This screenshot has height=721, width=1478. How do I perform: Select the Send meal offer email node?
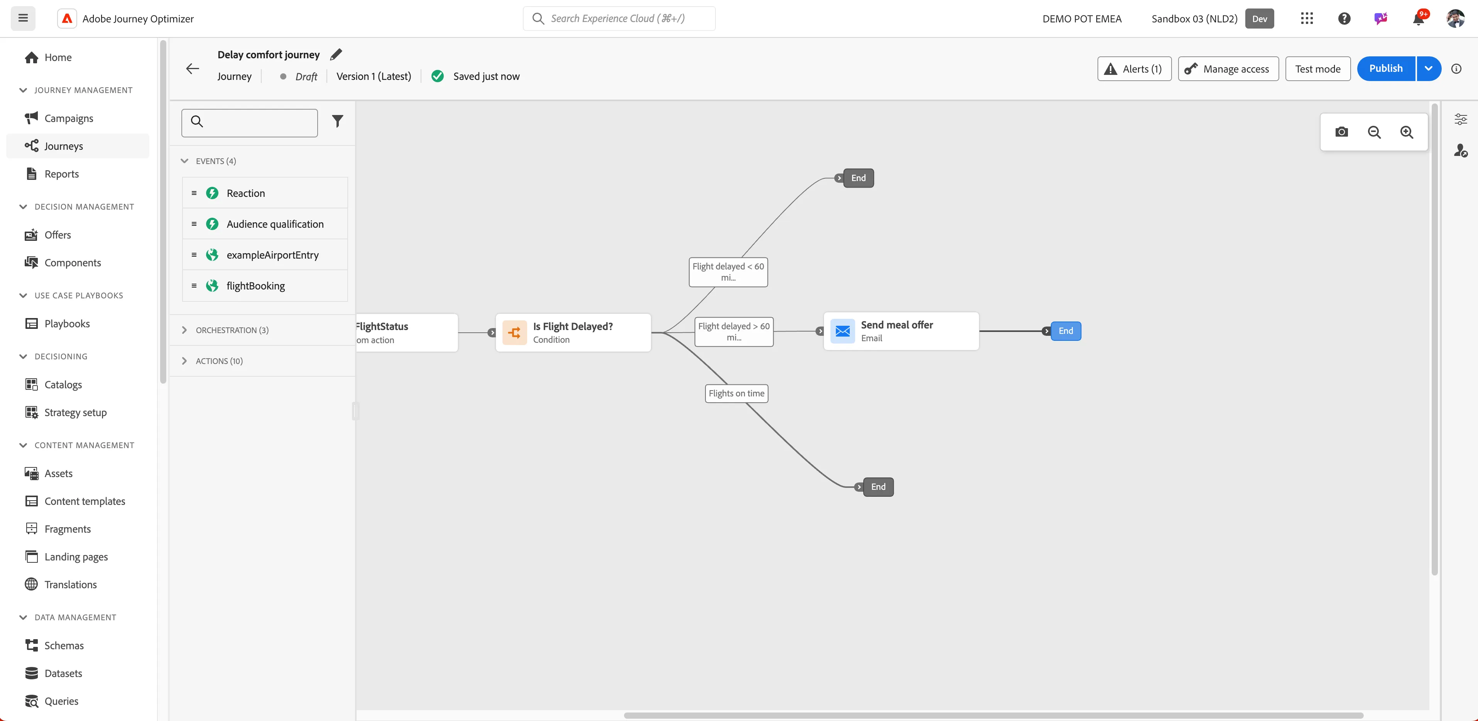[x=901, y=331]
